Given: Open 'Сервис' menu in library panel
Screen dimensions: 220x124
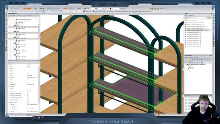Looking at the screenshot, I should [196, 57].
